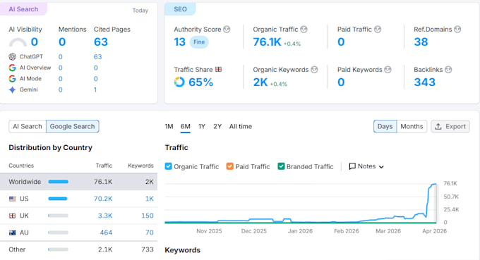Click the ChatGPT logo icon
Viewport: 480px width, 260px height.
12,56
